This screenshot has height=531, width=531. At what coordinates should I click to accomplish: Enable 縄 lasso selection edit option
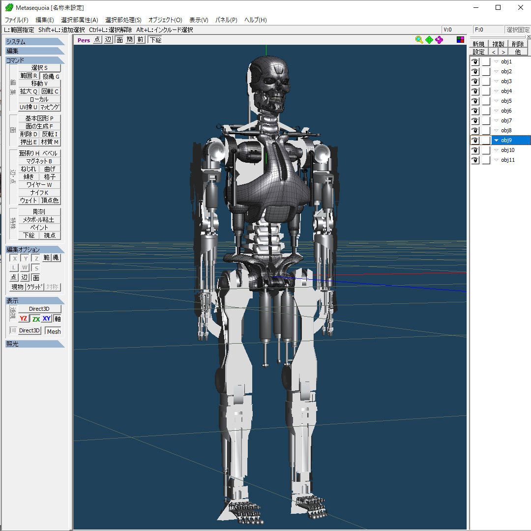coord(56,258)
